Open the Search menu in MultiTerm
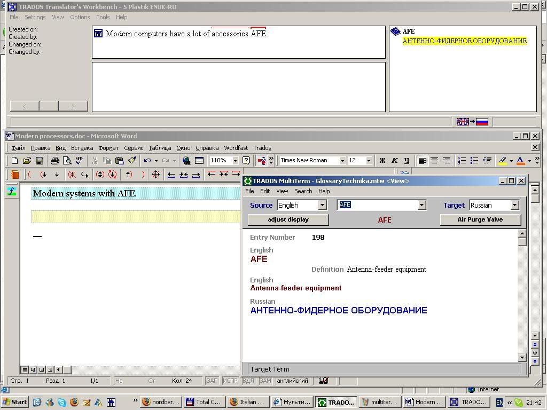 point(303,191)
